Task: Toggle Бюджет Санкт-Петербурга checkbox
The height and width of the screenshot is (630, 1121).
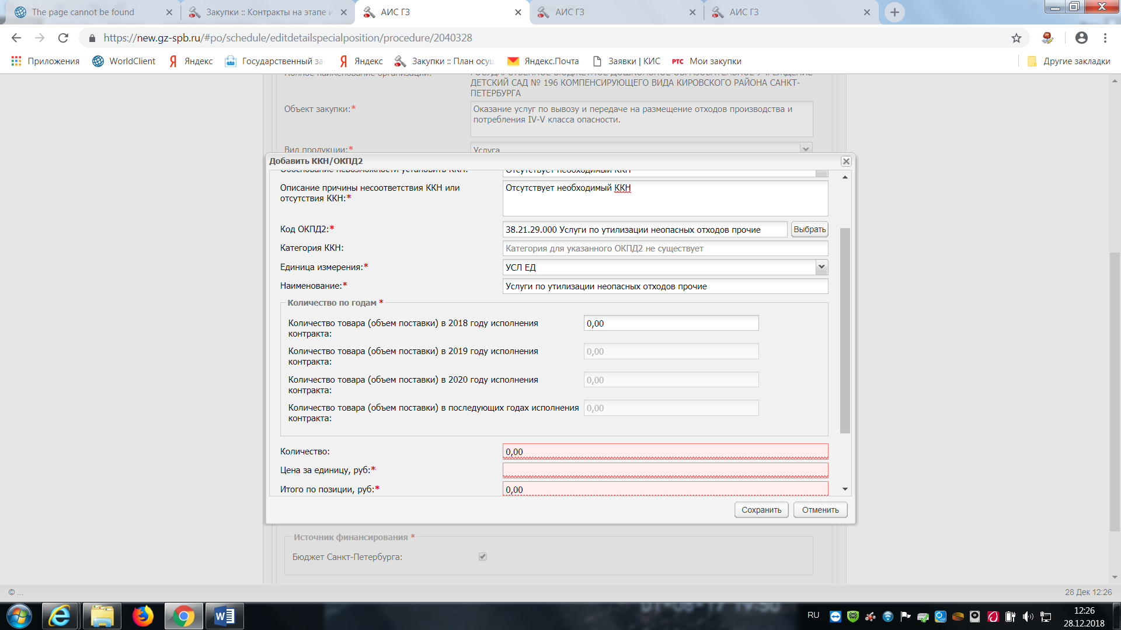Action: point(483,556)
